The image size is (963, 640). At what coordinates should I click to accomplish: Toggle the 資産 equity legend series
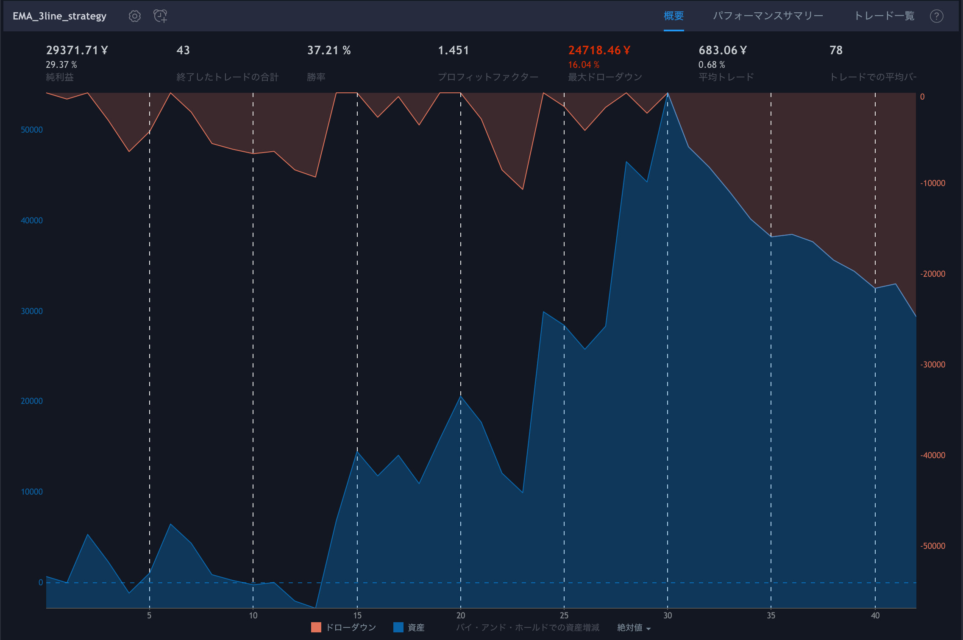pos(415,627)
